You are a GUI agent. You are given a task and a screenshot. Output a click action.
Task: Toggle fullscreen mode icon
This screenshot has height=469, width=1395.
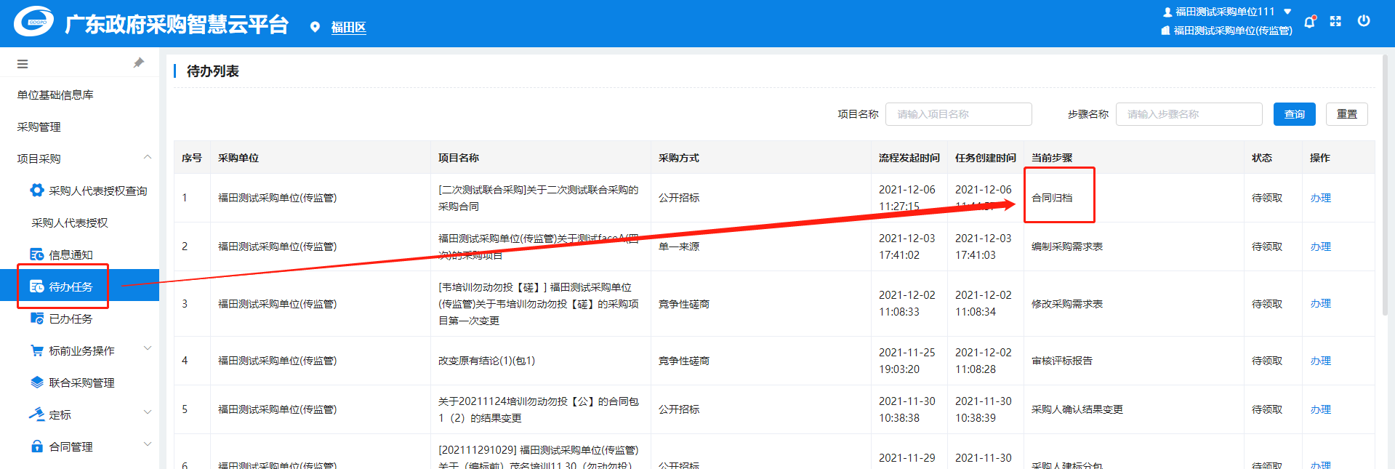tap(1335, 21)
